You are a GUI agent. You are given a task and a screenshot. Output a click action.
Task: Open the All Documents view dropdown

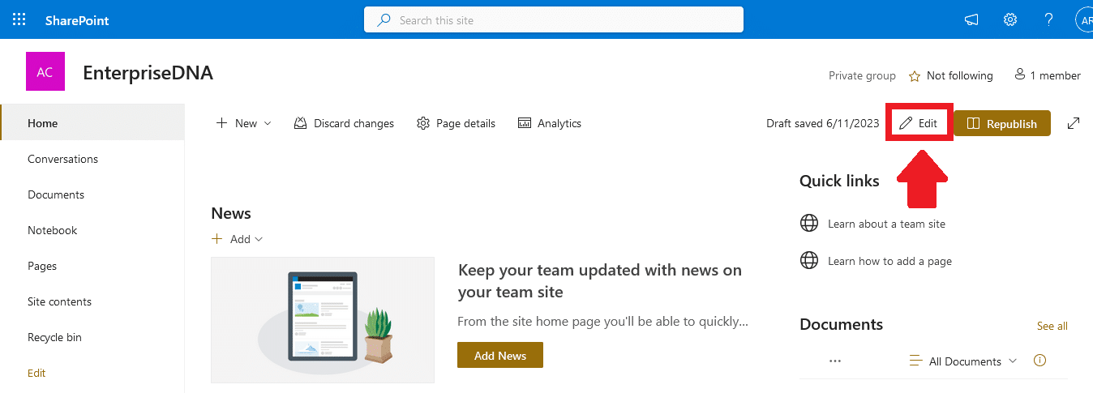tap(962, 361)
